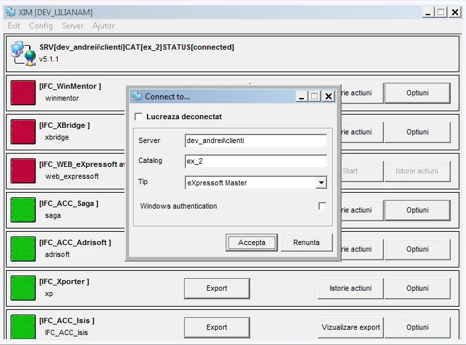The image size is (466, 345).
Task: Click the SRV connection status text
Action: 137,47
